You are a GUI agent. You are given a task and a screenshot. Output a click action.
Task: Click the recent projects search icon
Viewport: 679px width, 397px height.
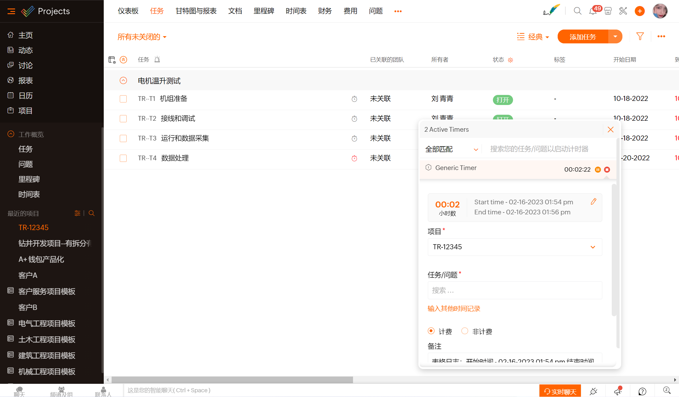click(x=91, y=213)
